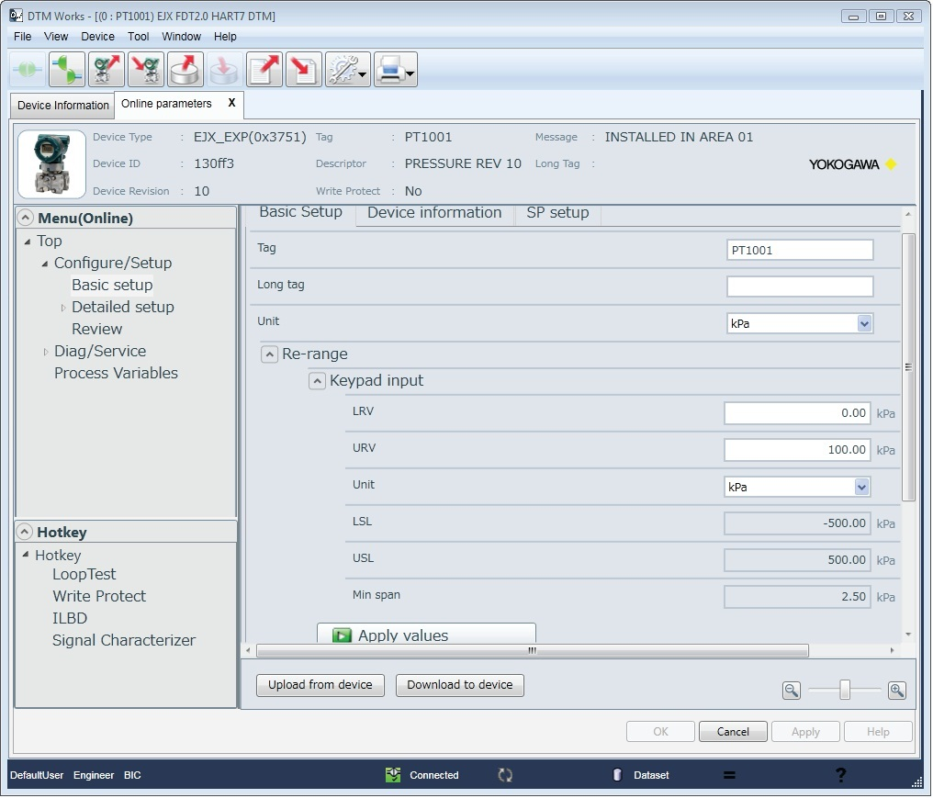Open the Tool menu
The width and height of the screenshot is (933, 798).
click(x=138, y=37)
